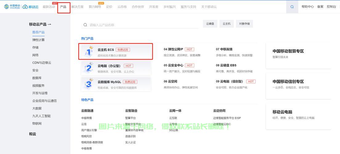Open 智算平台 under 云智融合
Screen dimensions: 340x154
(x=131, y=118)
